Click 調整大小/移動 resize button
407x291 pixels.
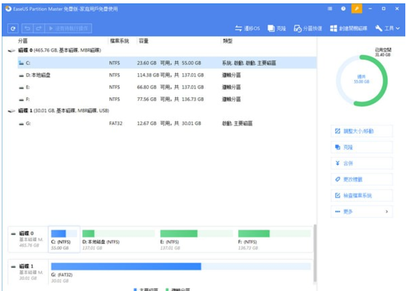[361, 131]
